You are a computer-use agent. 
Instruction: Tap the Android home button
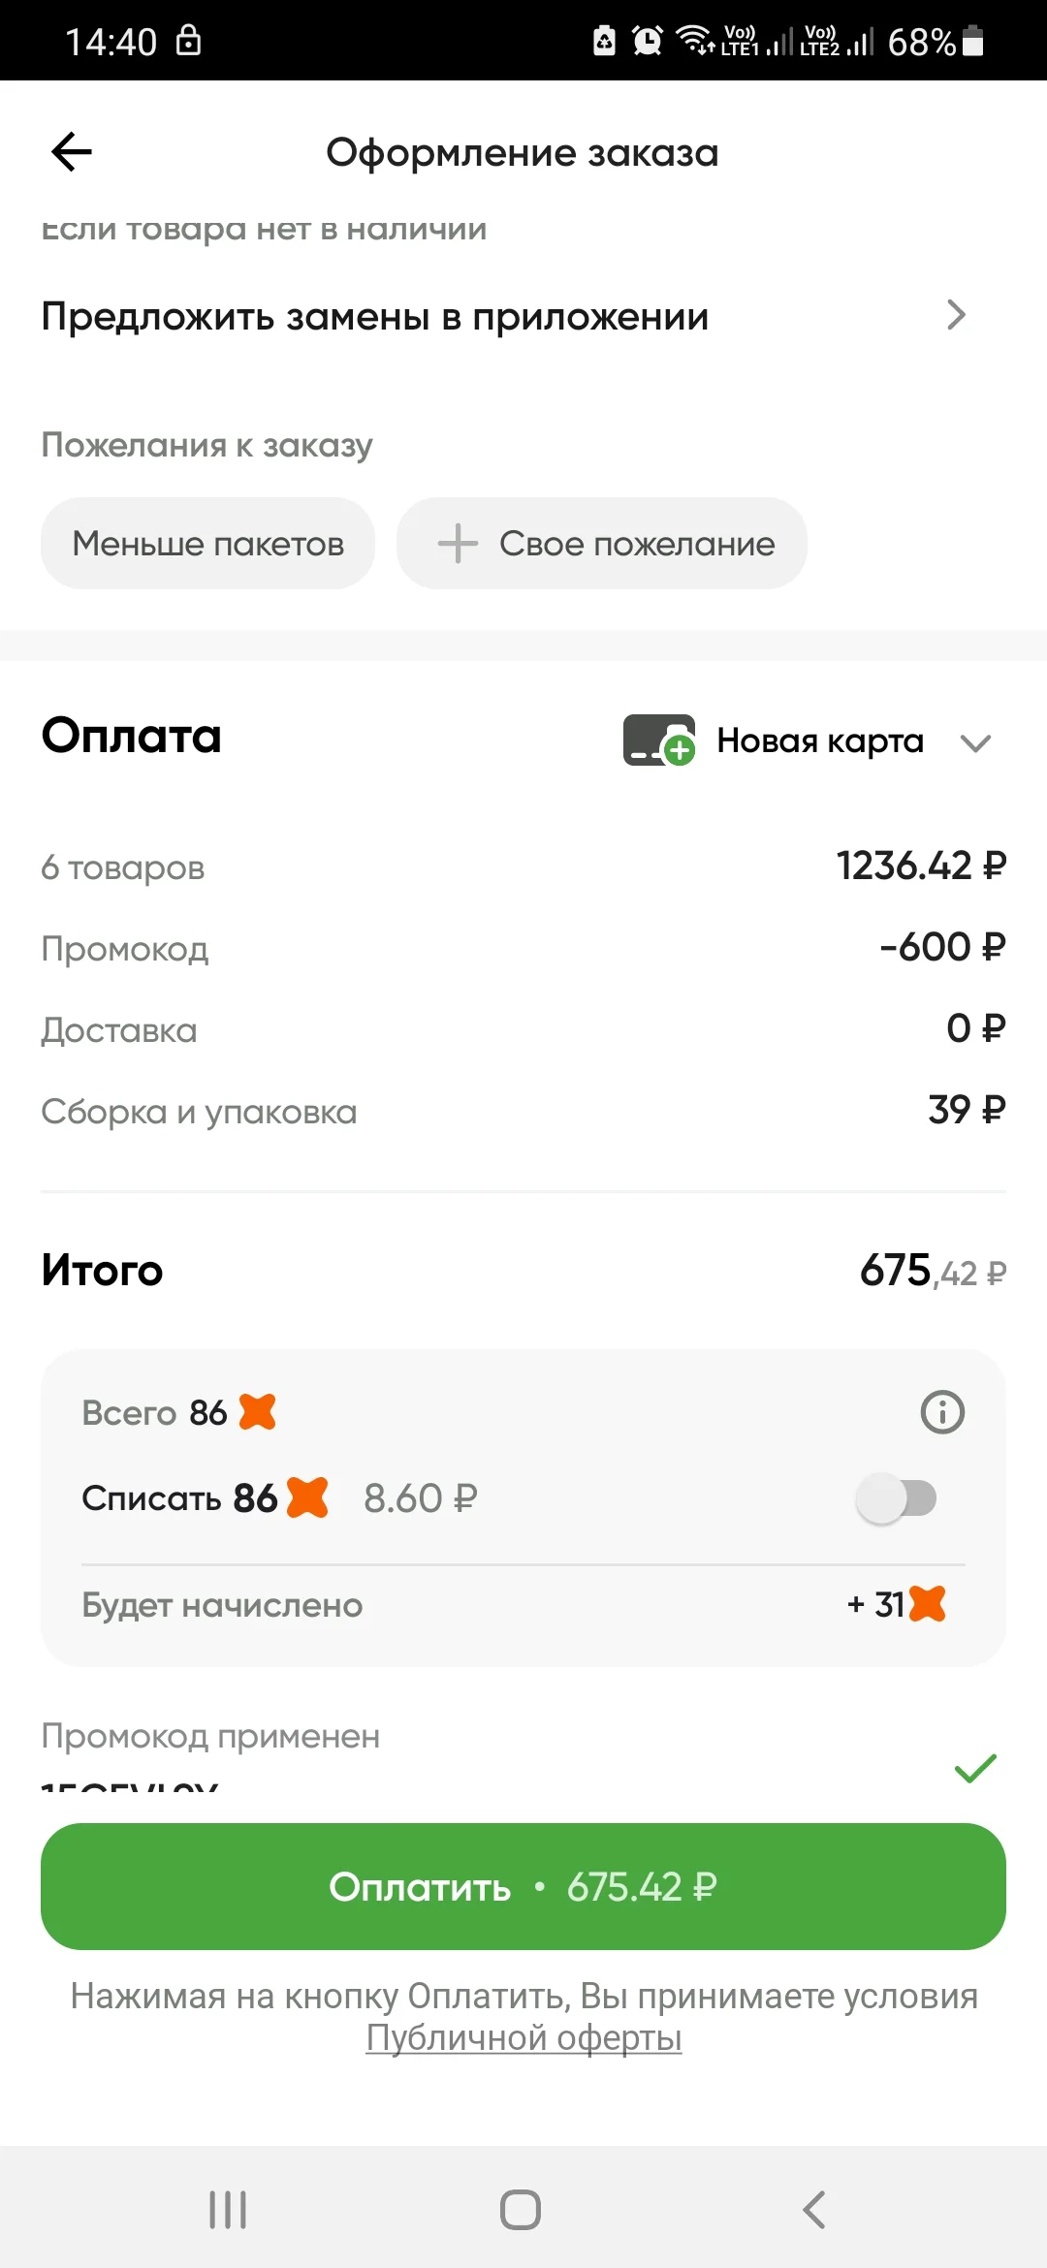pyautogui.click(x=521, y=2210)
